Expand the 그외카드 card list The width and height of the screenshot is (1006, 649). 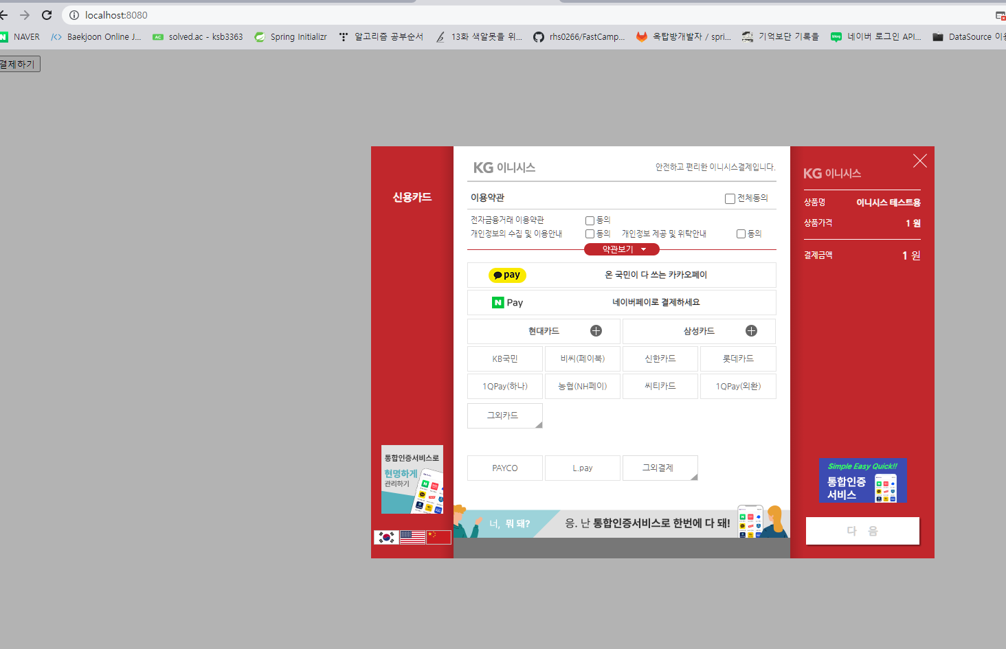(505, 415)
